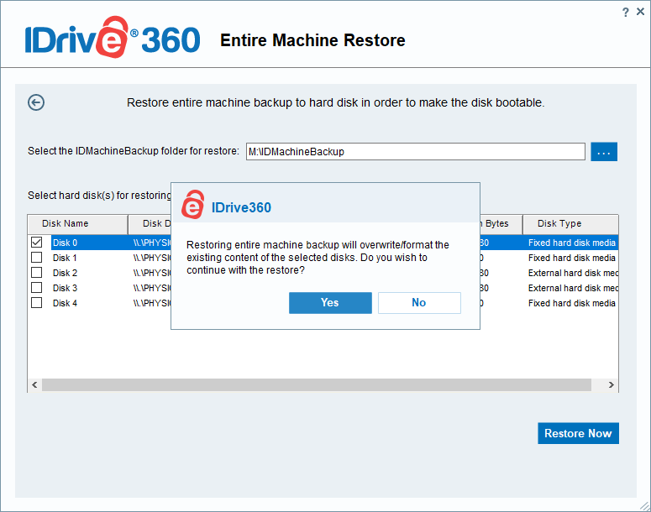
Task: Tick the Disk 2 checkbox
Action: [37, 273]
